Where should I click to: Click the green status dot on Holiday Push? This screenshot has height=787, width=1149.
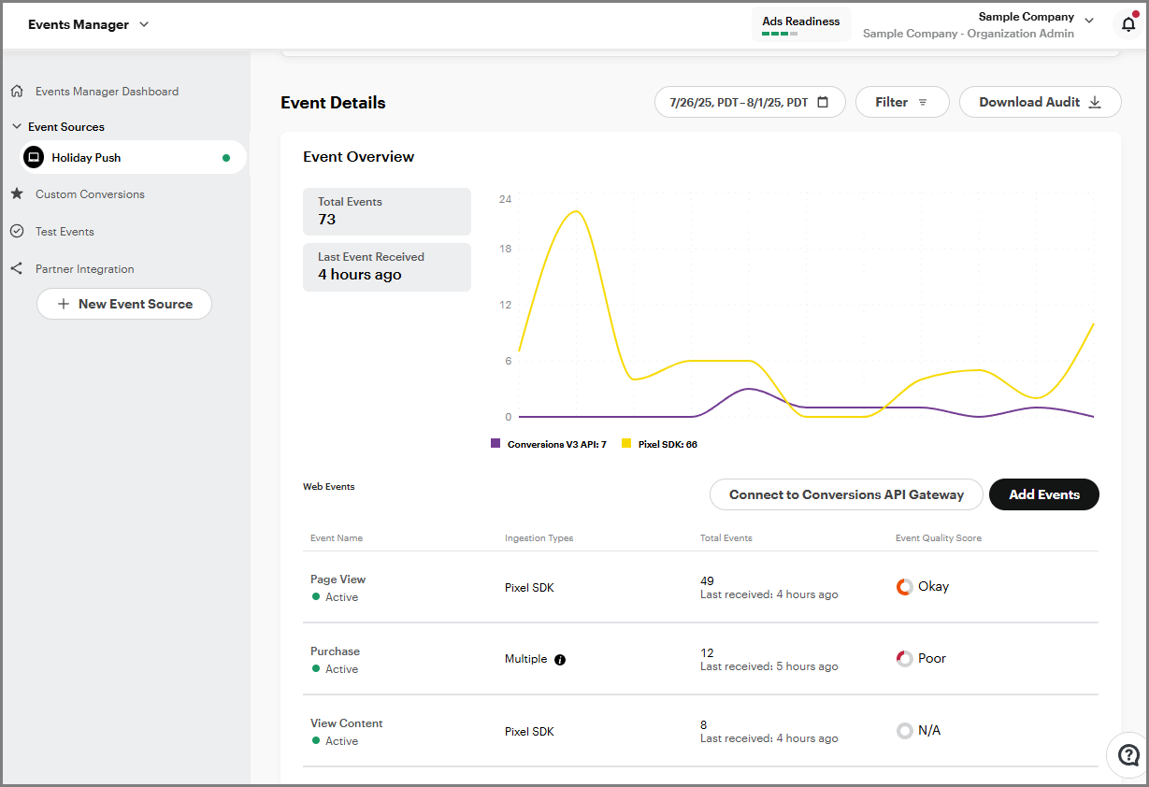click(226, 158)
